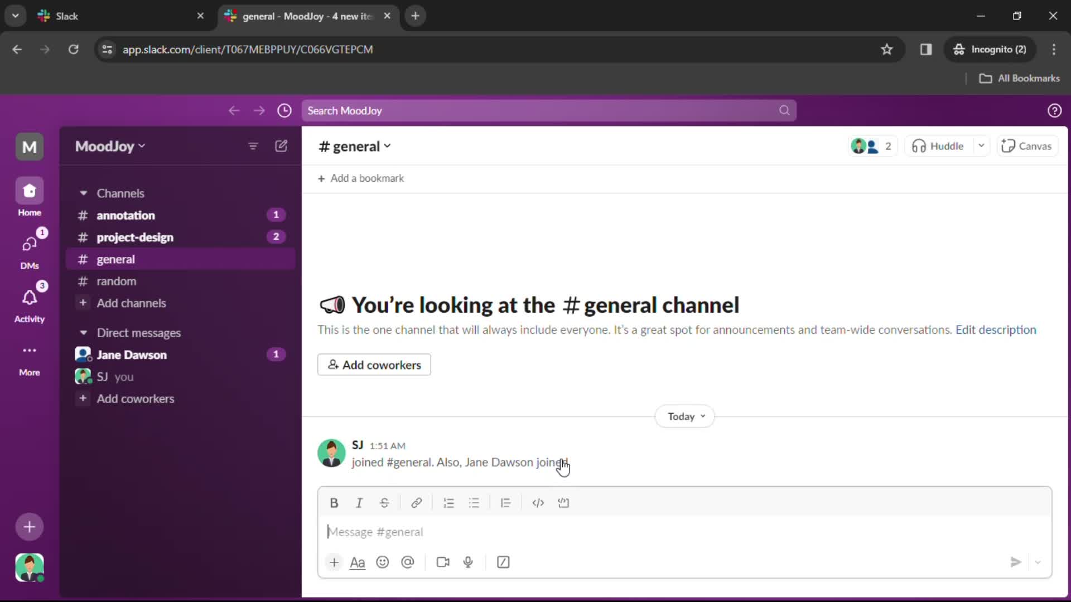Toggle ordered list formatting
This screenshot has width=1071, height=602.
(448, 503)
